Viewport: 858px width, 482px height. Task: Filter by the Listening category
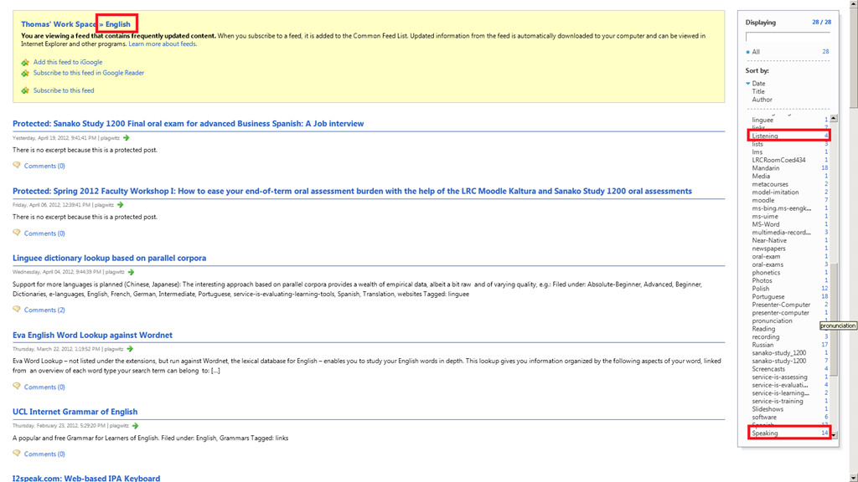pyautogui.click(x=765, y=136)
